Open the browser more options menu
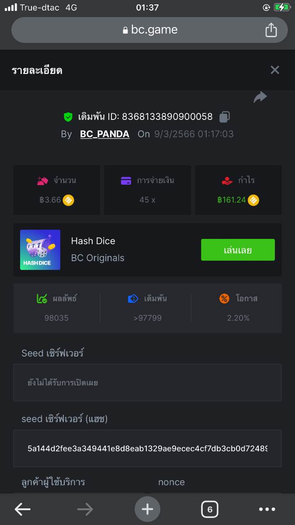The width and height of the screenshot is (295, 525). (x=267, y=509)
